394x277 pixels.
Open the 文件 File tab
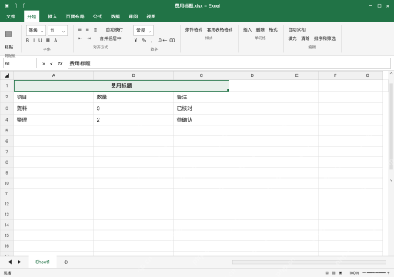pyautogui.click(x=11, y=16)
